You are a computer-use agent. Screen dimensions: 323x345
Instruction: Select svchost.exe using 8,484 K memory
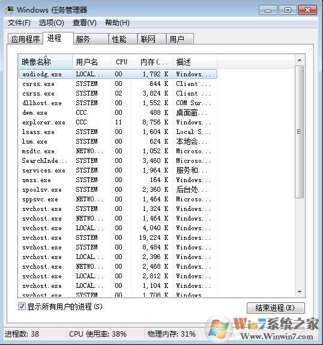tap(118, 247)
